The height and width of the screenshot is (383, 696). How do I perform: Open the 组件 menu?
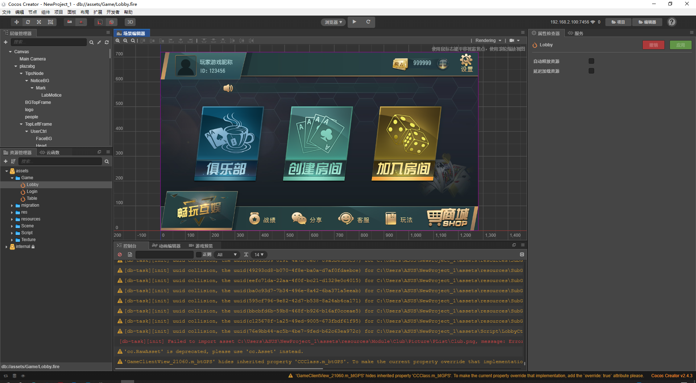[x=46, y=12]
